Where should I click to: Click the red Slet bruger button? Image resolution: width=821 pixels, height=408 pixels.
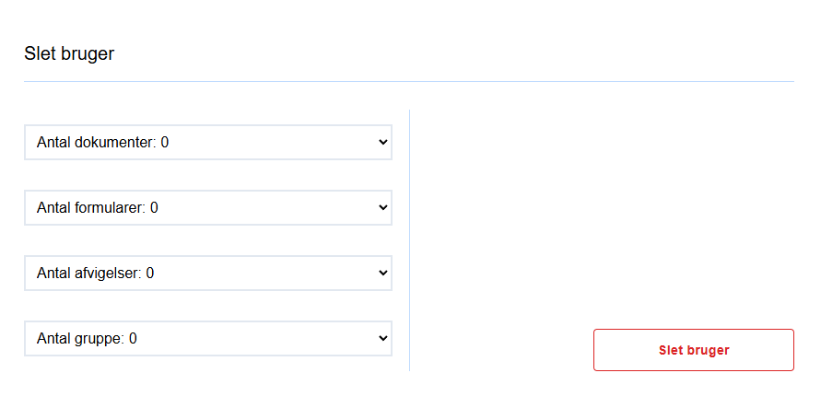click(694, 350)
